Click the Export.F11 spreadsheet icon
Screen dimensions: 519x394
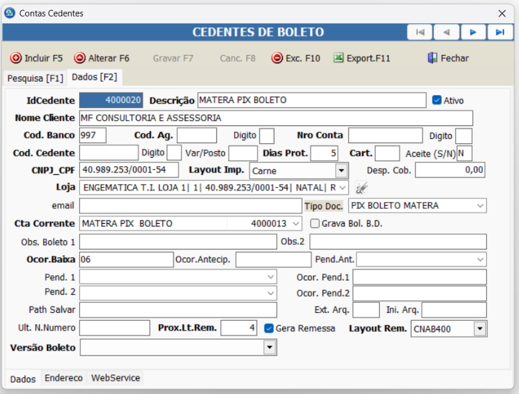(338, 58)
